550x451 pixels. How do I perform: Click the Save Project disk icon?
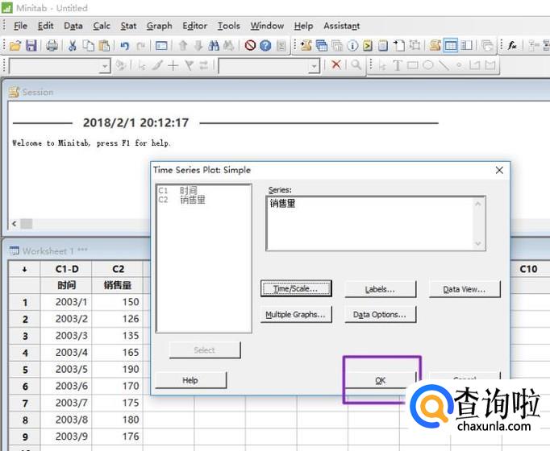[x=31, y=46]
